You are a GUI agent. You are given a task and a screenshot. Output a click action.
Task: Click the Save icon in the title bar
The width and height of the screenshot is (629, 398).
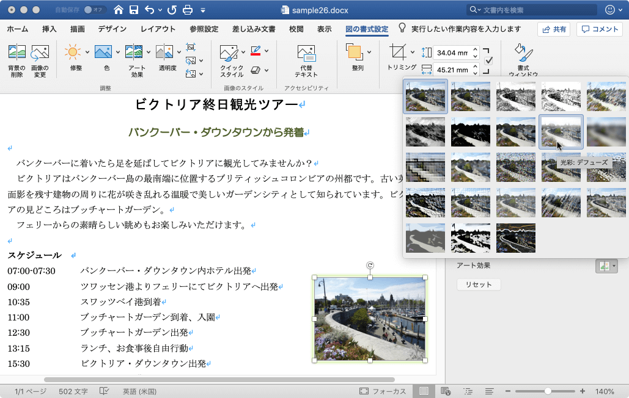(133, 10)
